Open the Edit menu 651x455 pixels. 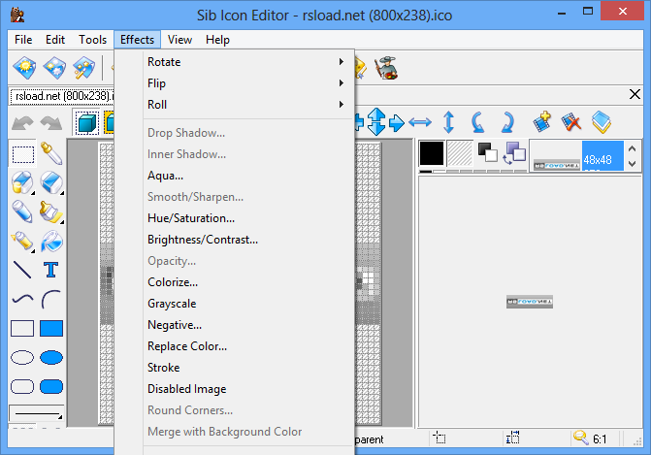click(55, 40)
